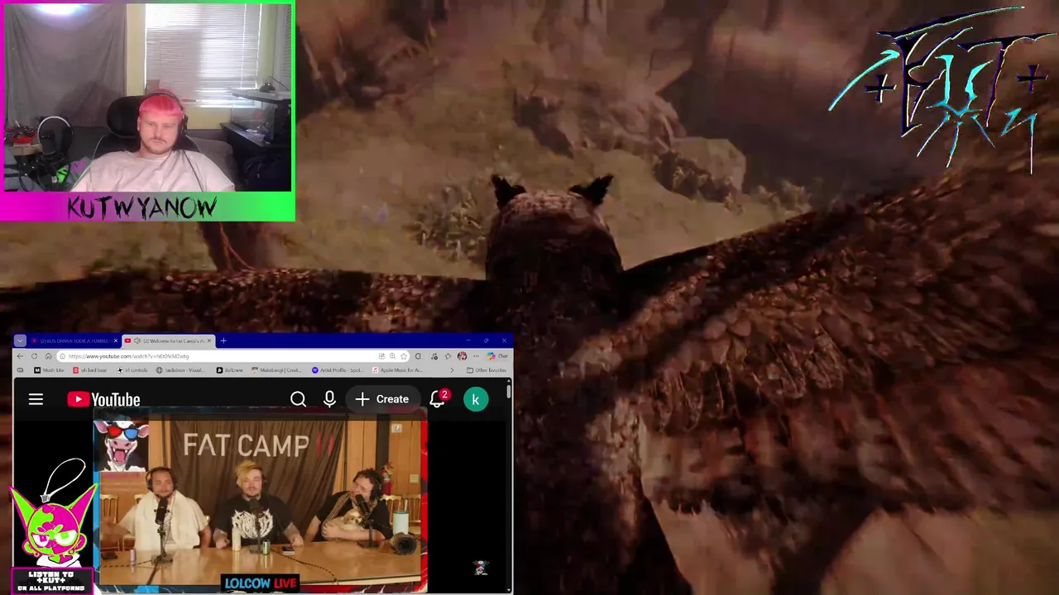This screenshot has height=595, width=1059.
Task: Open the green 'k' account avatar
Action: click(x=476, y=399)
